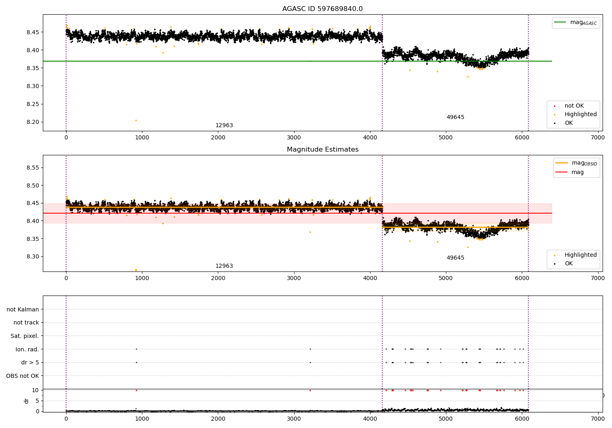612x428 pixels.
Task: Select red mag legend line in middle plot
Action: tap(561, 172)
